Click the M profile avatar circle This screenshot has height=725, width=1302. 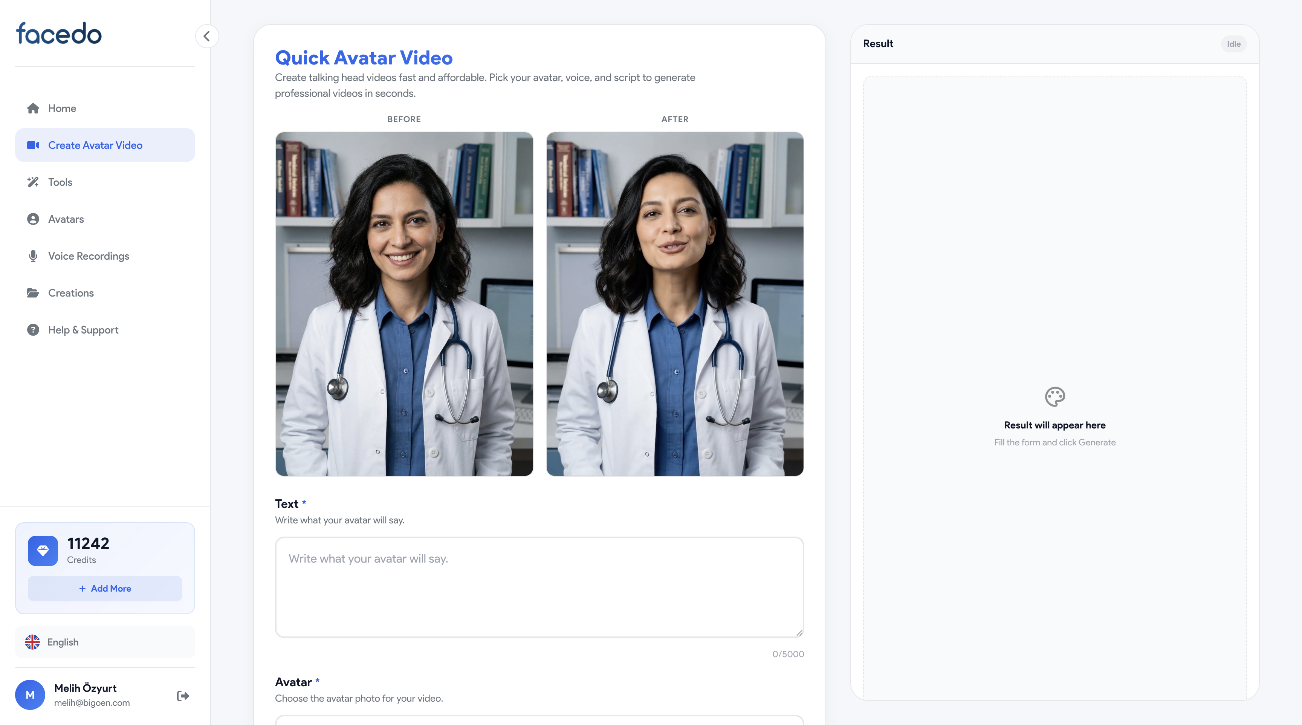[30, 694]
